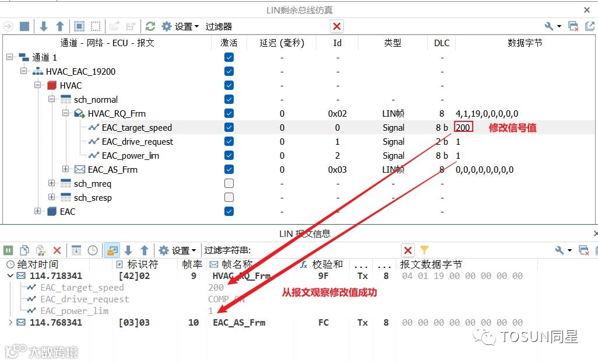Click the gear settings icon in simulation toolbar
This screenshot has width=598, height=363.
167,26
